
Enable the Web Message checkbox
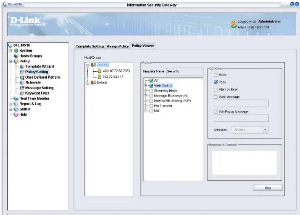click(216, 97)
